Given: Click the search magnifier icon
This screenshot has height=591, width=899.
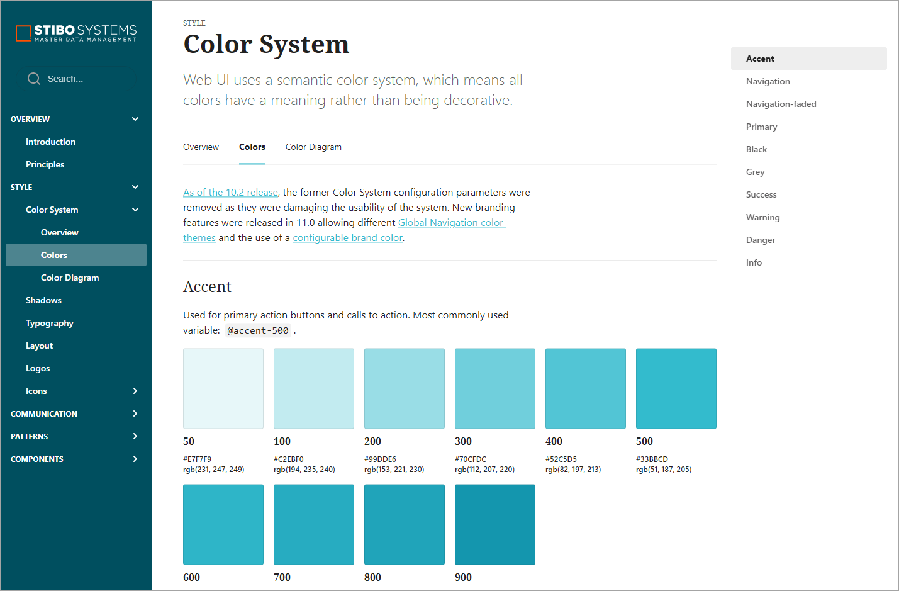Looking at the screenshot, I should [x=34, y=79].
